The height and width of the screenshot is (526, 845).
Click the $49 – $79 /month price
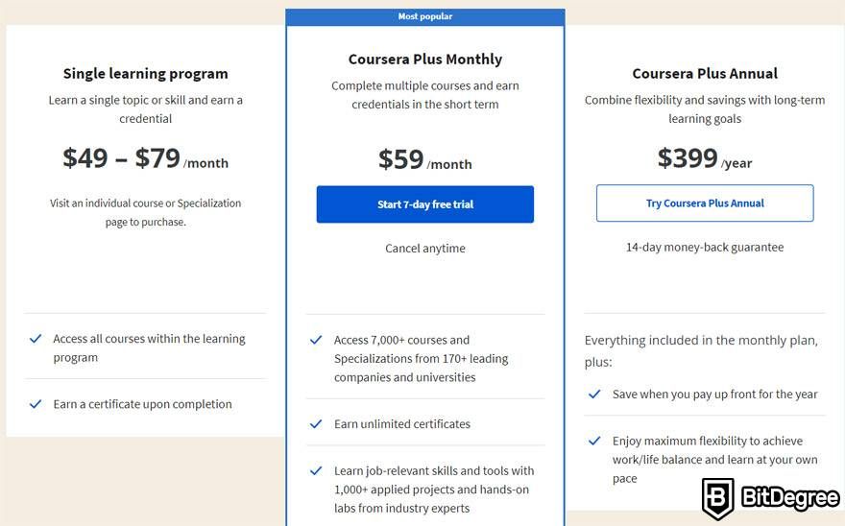[x=146, y=159]
